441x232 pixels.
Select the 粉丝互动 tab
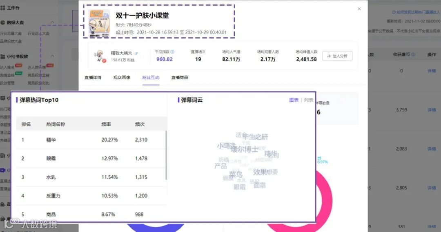(x=151, y=77)
